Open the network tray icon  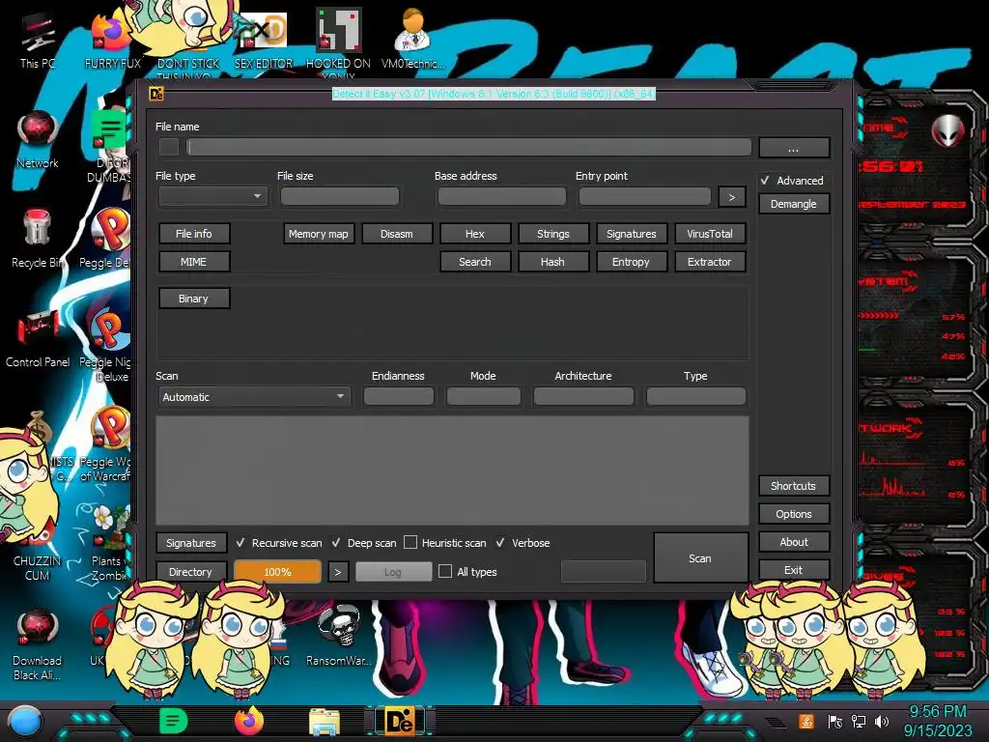859,721
